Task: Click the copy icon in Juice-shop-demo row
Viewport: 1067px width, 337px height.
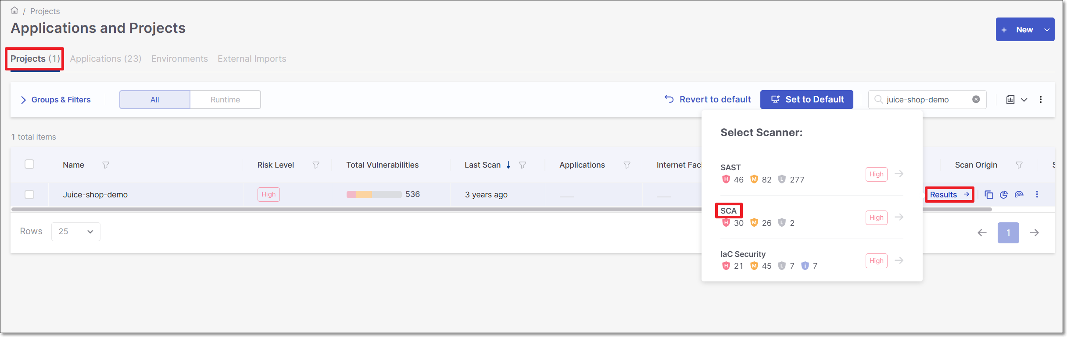Action: [988, 195]
